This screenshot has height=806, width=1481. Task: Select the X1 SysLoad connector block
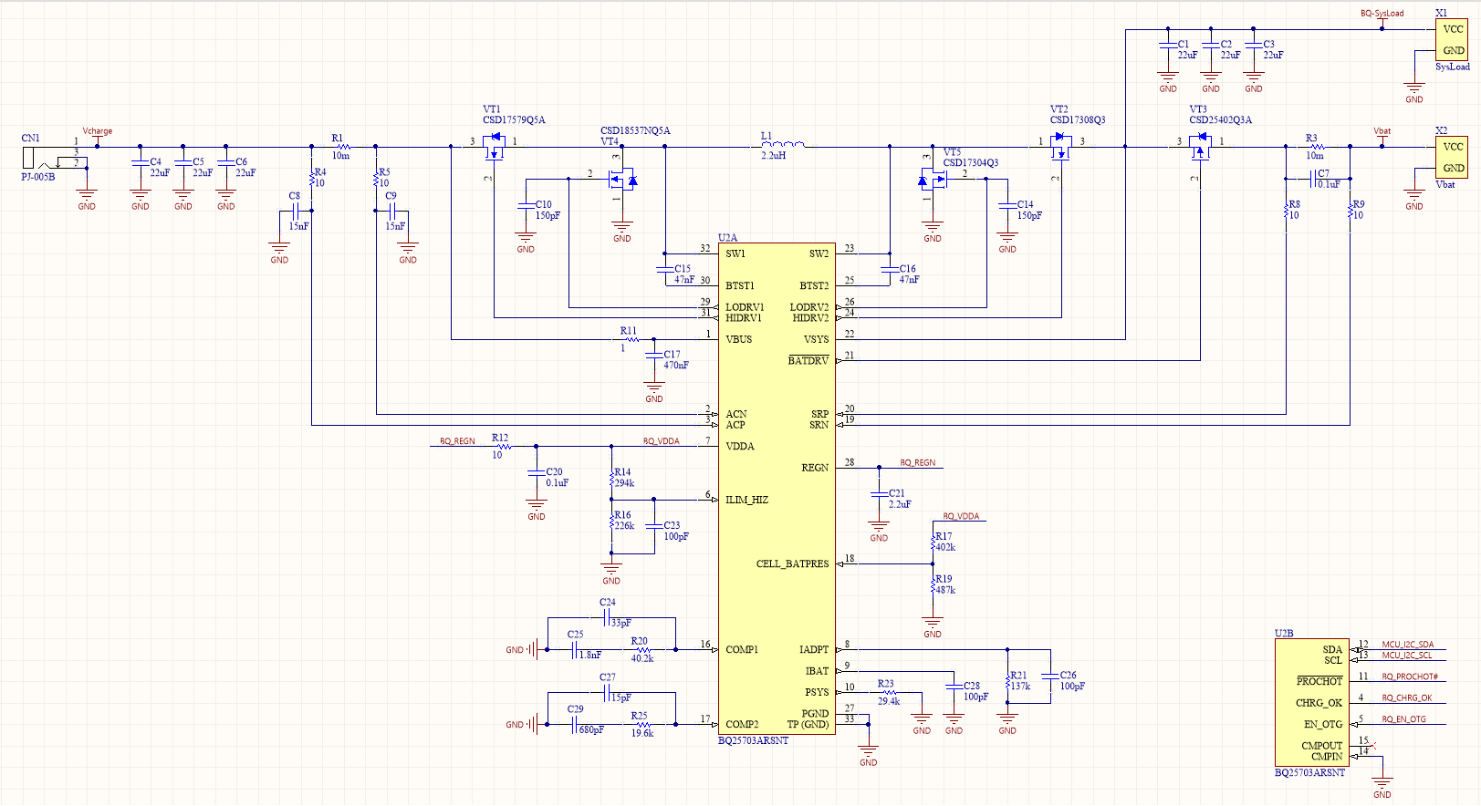(x=1451, y=39)
